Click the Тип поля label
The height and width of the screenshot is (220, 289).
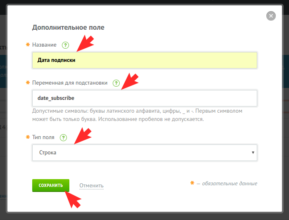pyautogui.click(x=43, y=137)
